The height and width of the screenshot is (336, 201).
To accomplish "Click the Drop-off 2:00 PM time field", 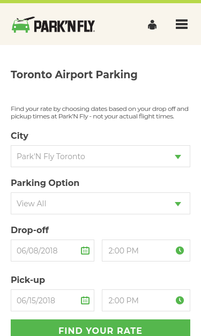I will (x=146, y=250).
